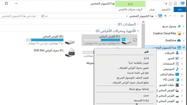Screen dimensions: 187x105
Task: Collapse the This PC tree node
Action: (184, 48)
